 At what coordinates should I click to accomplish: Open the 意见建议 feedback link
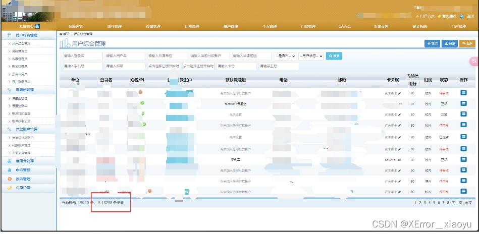click(x=447, y=16)
